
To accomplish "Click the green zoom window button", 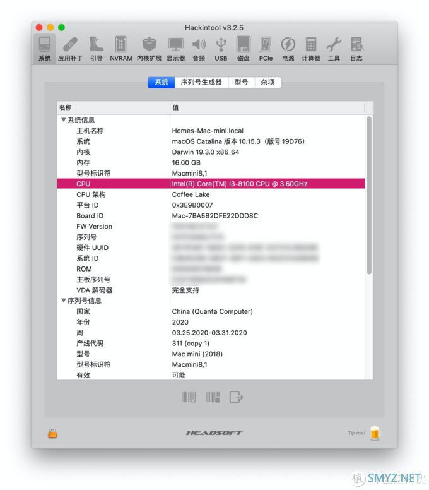I will [x=61, y=28].
